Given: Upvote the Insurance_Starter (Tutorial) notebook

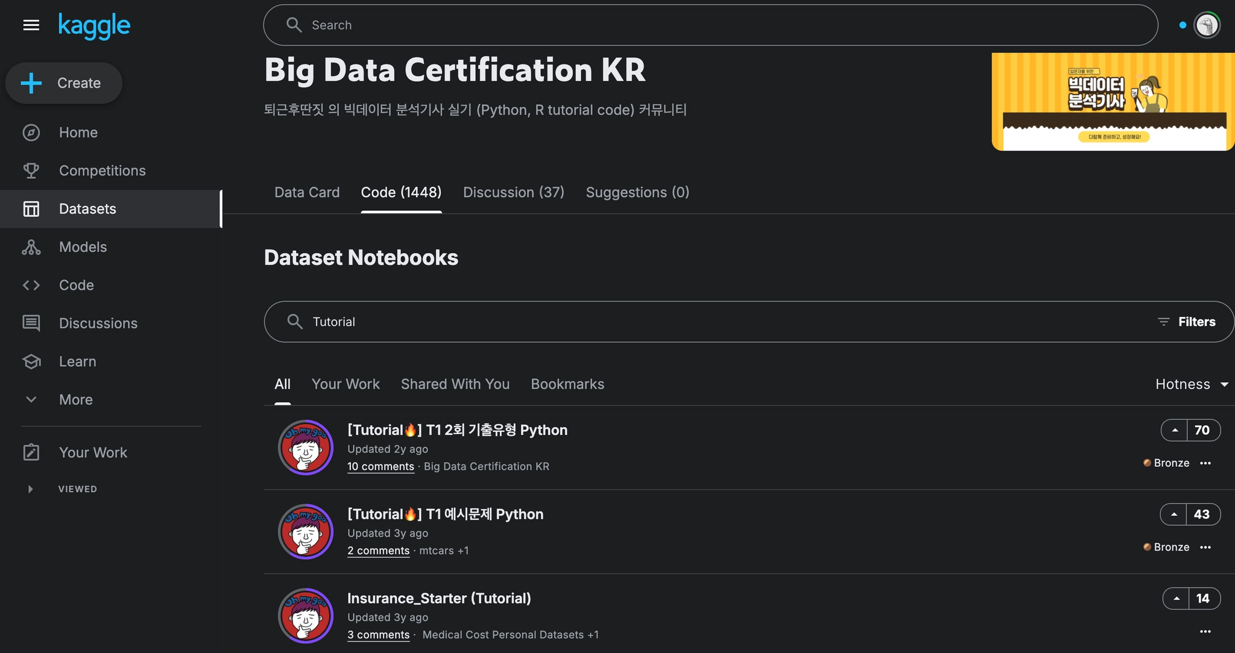Looking at the screenshot, I should coord(1176,599).
